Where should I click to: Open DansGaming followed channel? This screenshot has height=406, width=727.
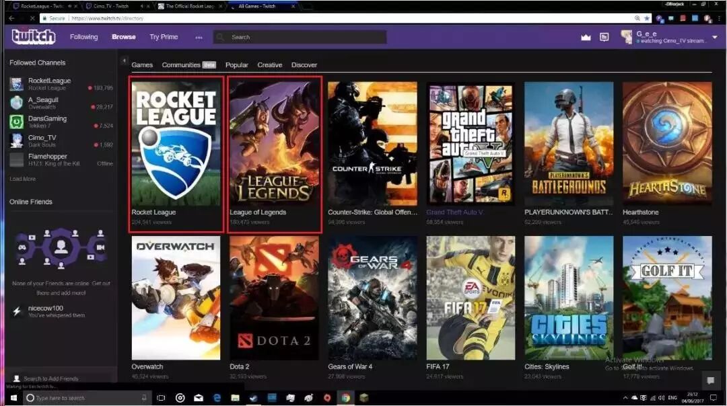click(61, 122)
